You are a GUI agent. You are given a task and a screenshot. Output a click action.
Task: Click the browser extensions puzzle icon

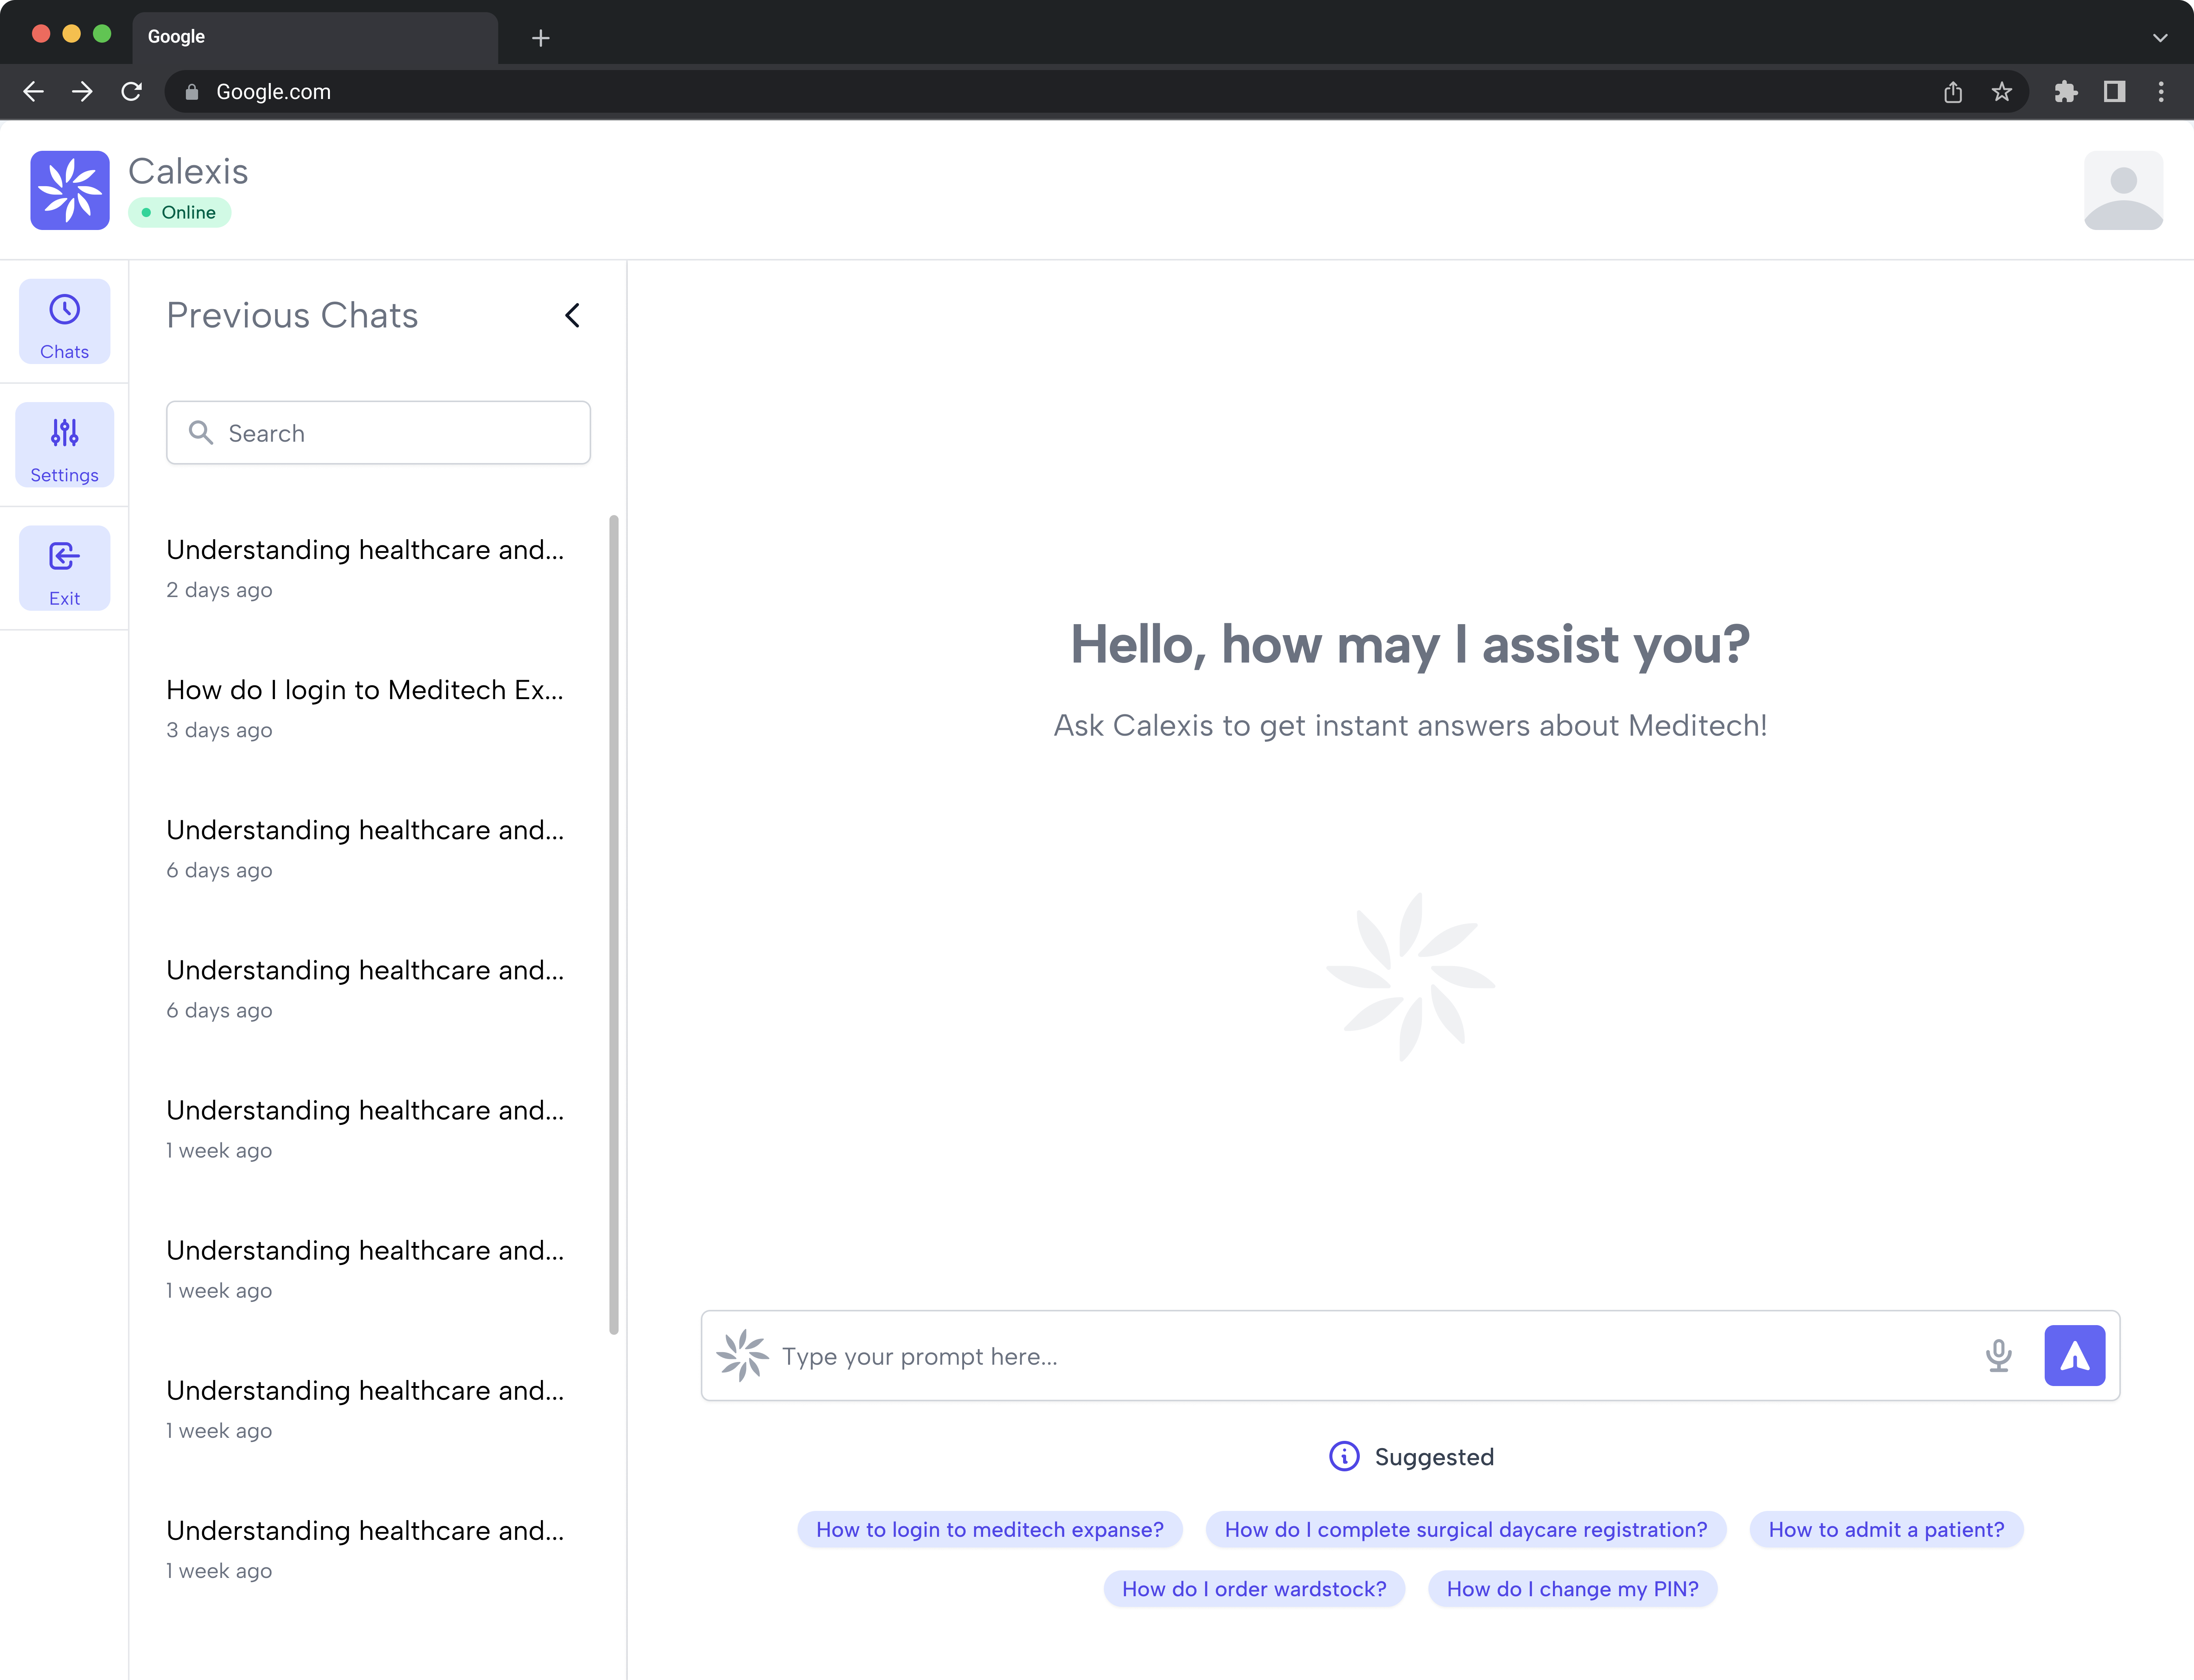click(2066, 91)
